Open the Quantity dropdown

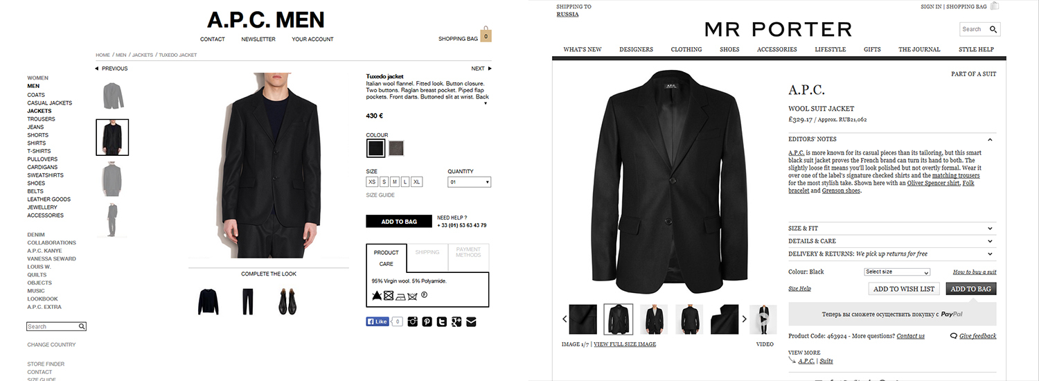pyautogui.click(x=470, y=182)
